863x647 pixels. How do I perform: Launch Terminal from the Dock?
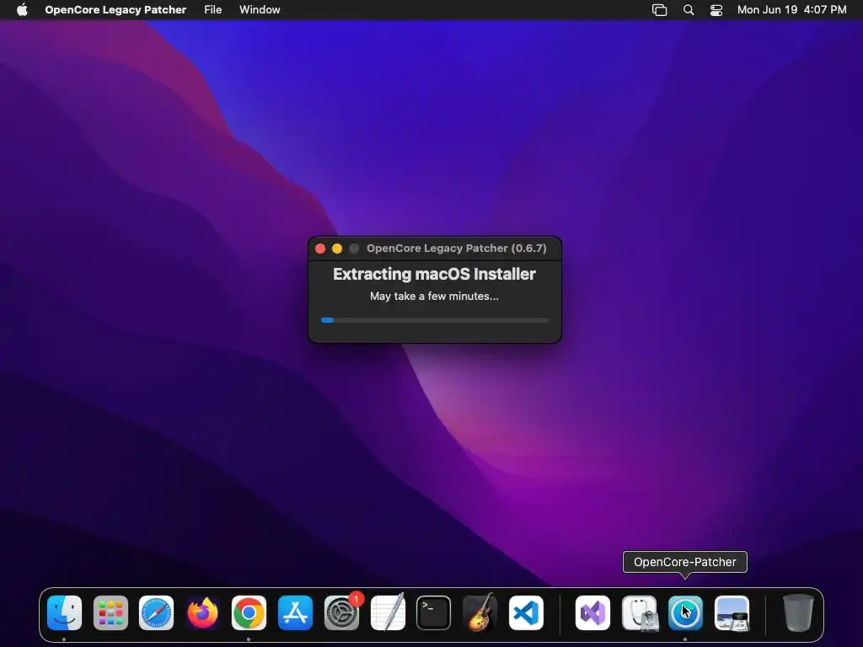(434, 612)
